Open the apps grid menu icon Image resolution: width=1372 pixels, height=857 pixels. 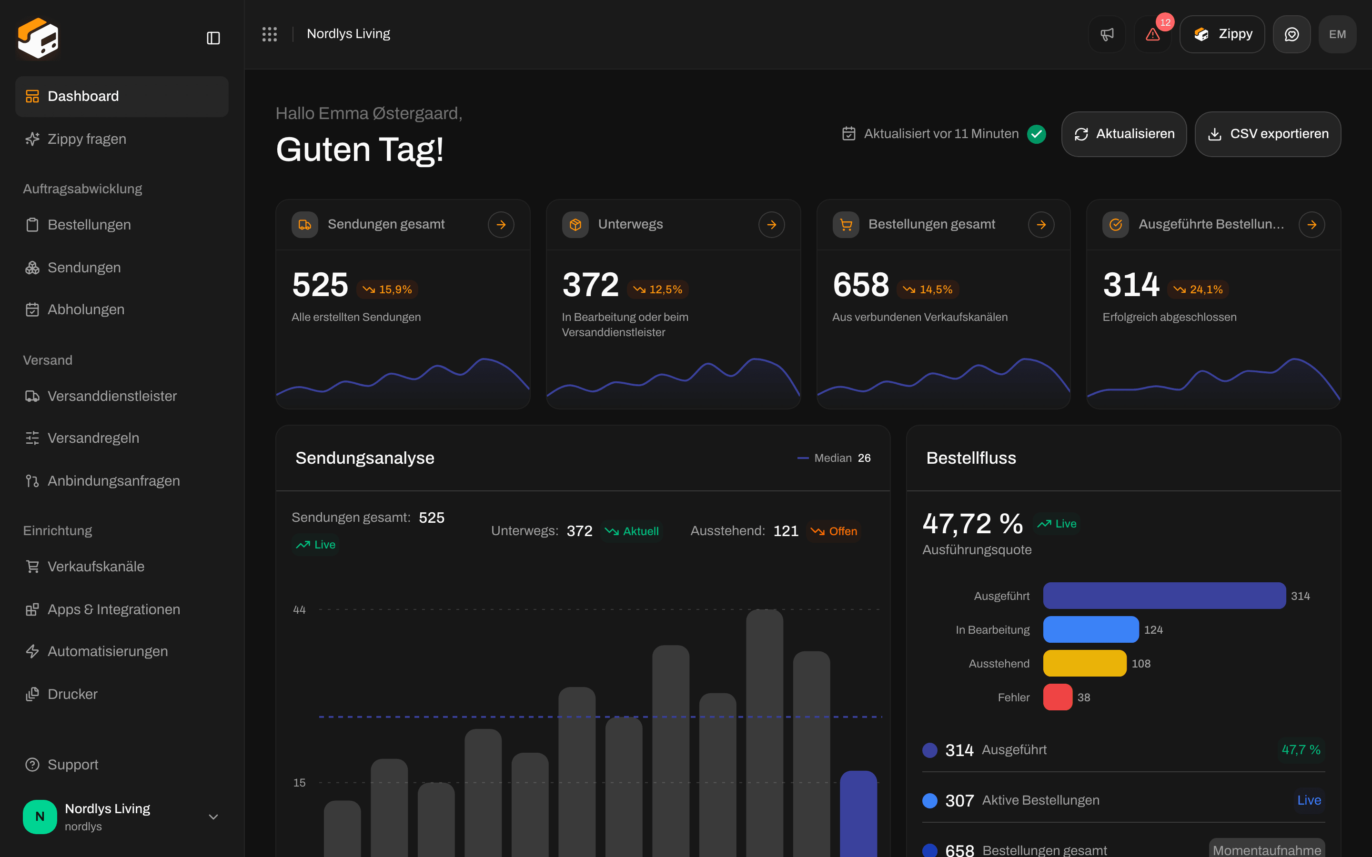tap(269, 34)
